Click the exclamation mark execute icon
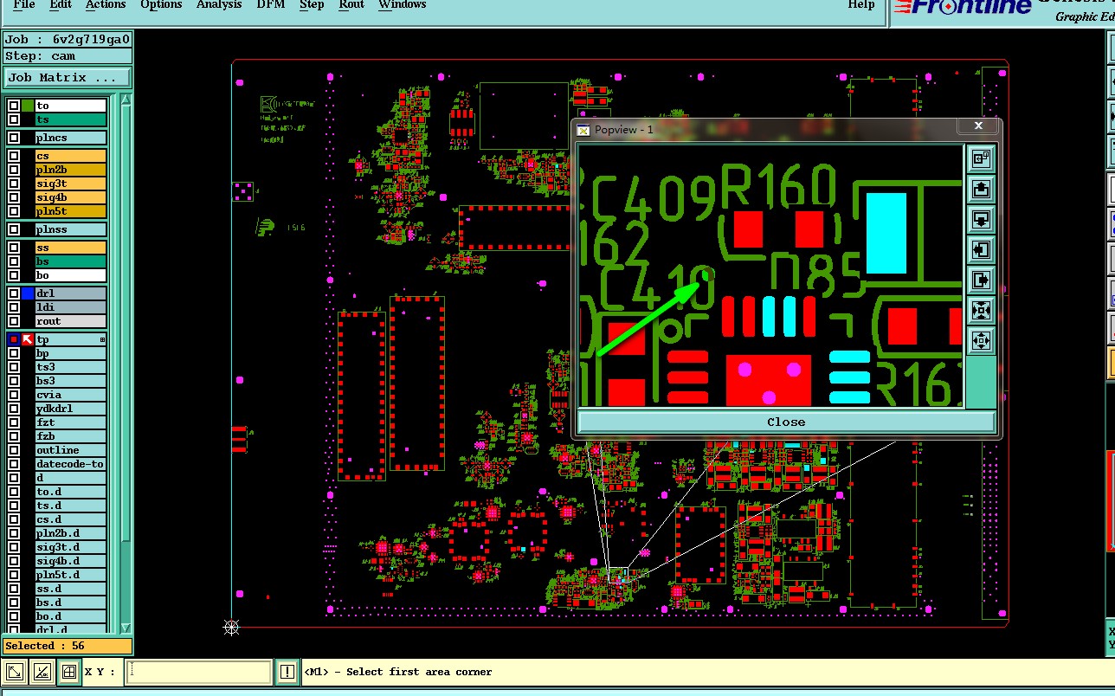This screenshot has width=1115, height=696. point(287,672)
